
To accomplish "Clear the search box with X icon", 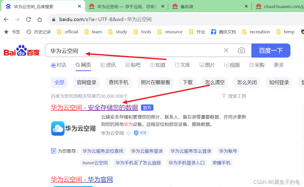I will point(226,50).
